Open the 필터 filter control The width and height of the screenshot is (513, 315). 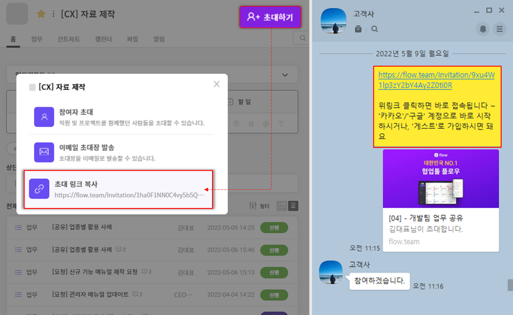pyautogui.click(x=259, y=206)
